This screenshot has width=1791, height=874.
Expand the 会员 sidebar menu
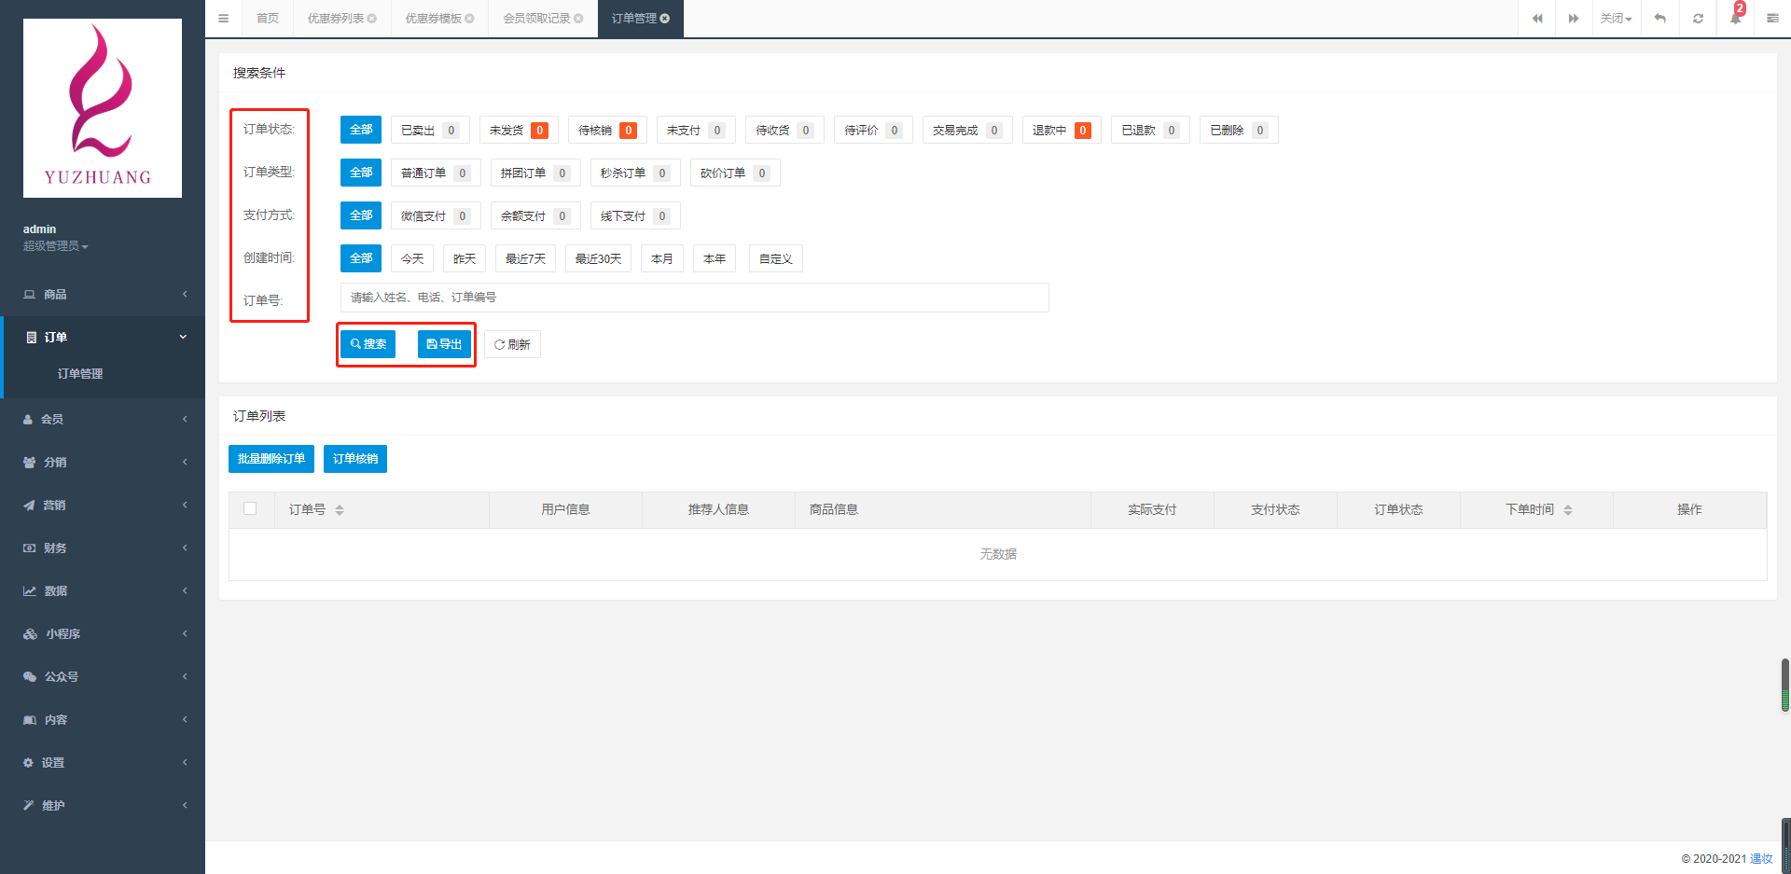pyautogui.click(x=103, y=420)
